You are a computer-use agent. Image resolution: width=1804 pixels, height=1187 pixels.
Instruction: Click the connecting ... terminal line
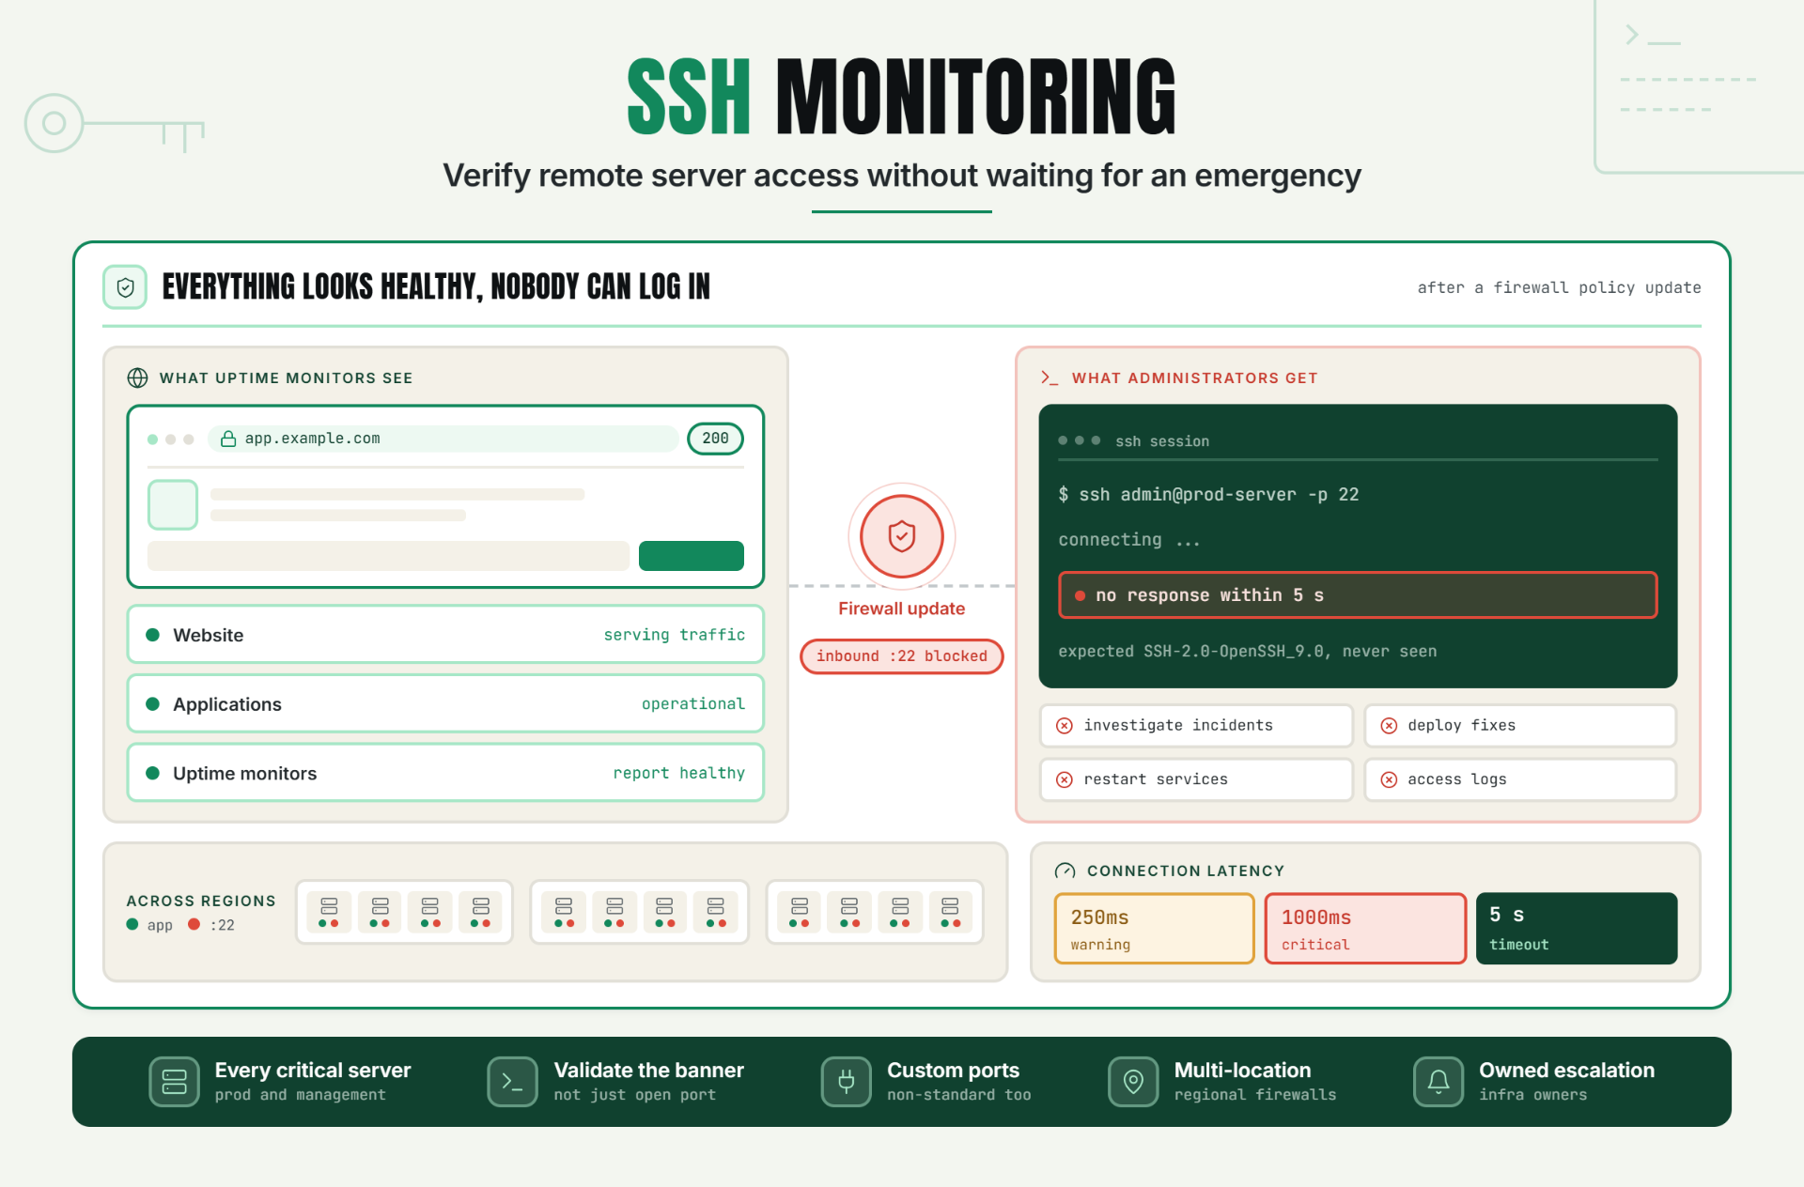click(x=1128, y=540)
